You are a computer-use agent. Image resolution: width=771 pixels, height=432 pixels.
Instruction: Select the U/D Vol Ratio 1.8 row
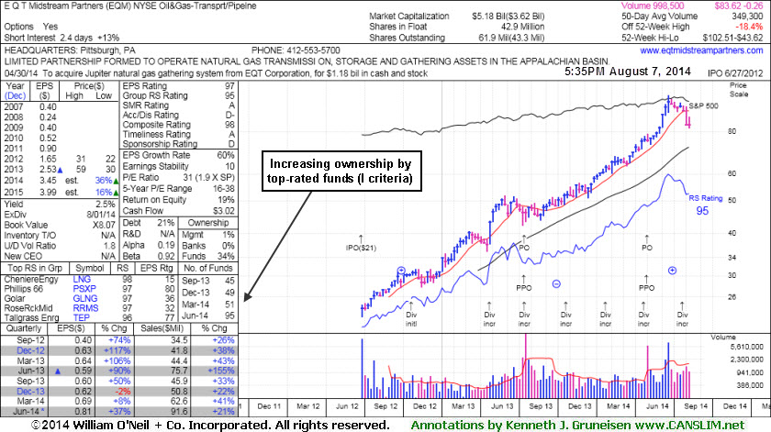click(60, 246)
